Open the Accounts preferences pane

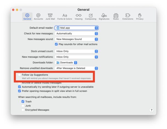pos(38,16)
